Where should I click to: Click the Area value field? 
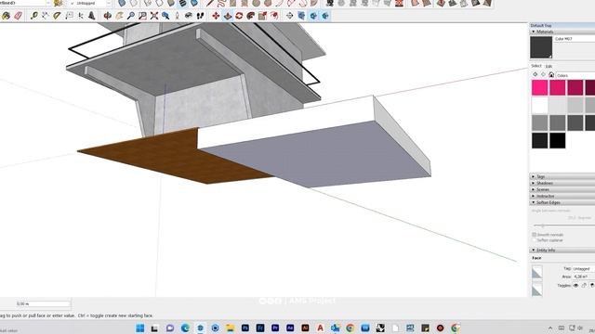tap(584, 276)
